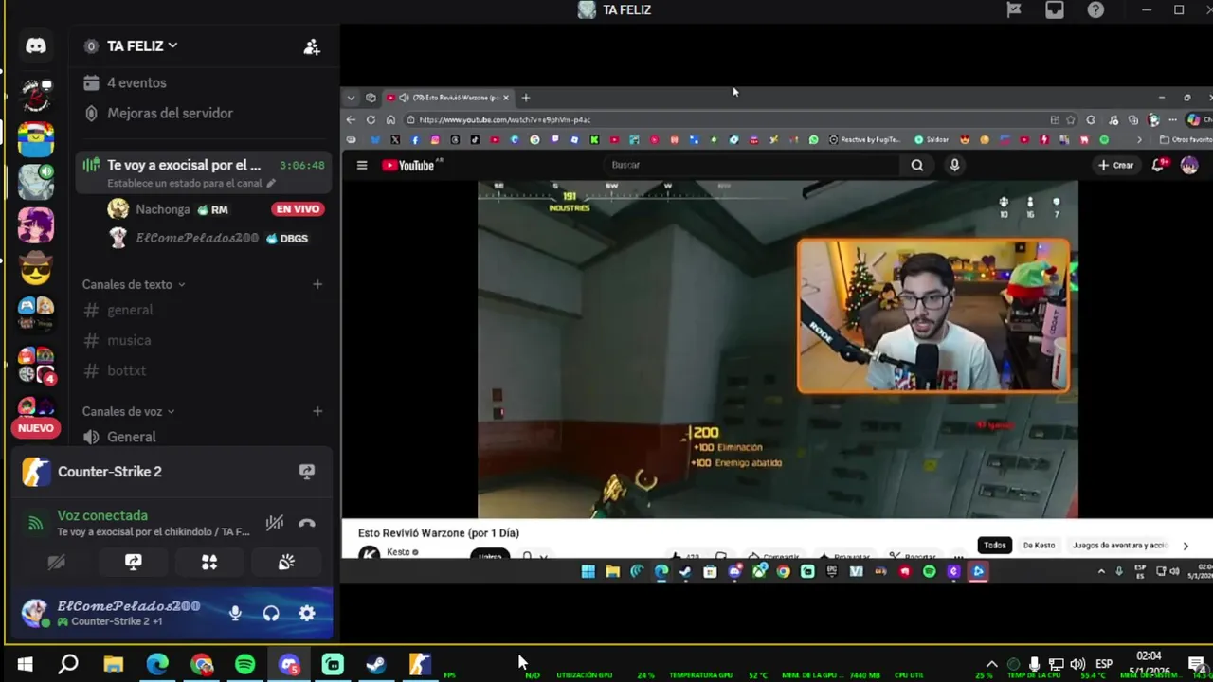Open the musica text channel
Image resolution: width=1213 pixels, height=682 pixels.
point(129,340)
